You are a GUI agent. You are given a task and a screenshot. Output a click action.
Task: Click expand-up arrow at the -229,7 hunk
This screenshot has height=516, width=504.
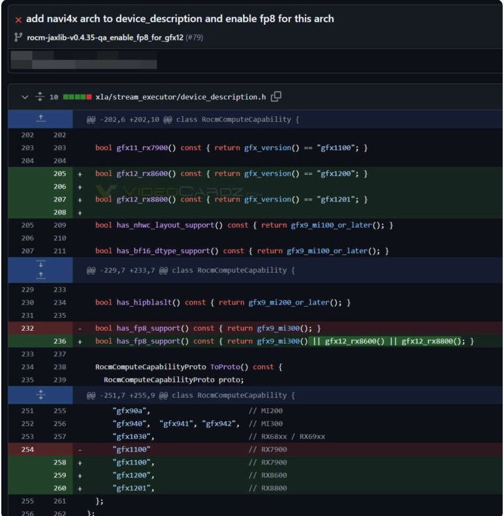pyautogui.click(x=40, y=275)
